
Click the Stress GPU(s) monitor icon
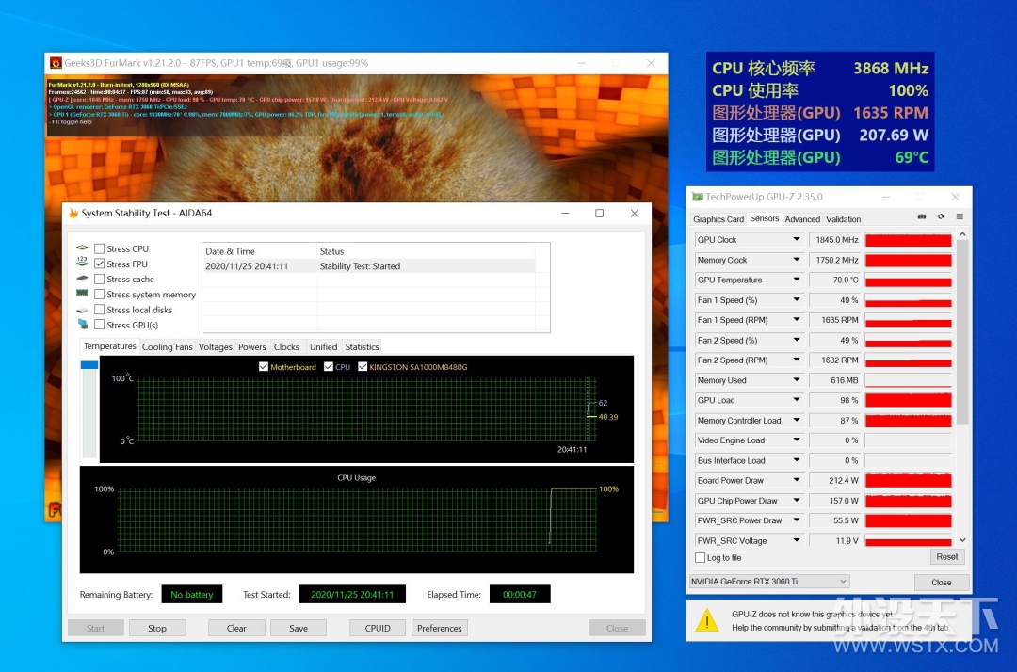click(82, 324)
